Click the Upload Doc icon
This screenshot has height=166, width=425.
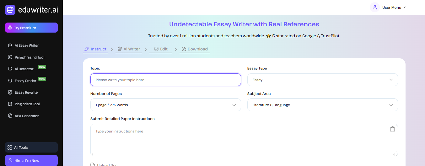[x=93, y=164]
